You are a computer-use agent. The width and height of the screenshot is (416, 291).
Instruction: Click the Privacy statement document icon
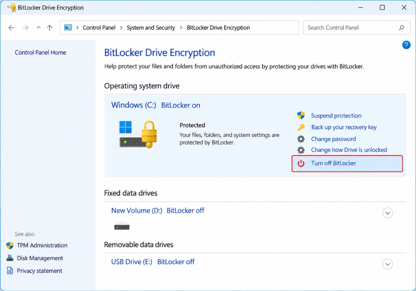pos(10,271)
